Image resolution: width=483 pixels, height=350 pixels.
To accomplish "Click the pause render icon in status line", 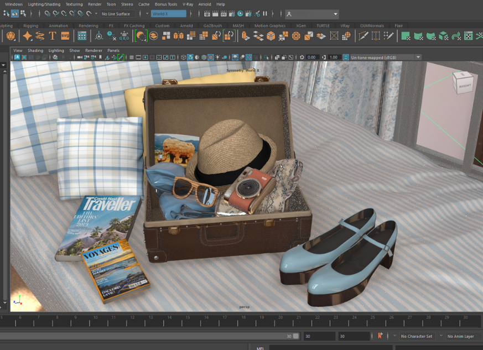I will (x=264, y=14).
